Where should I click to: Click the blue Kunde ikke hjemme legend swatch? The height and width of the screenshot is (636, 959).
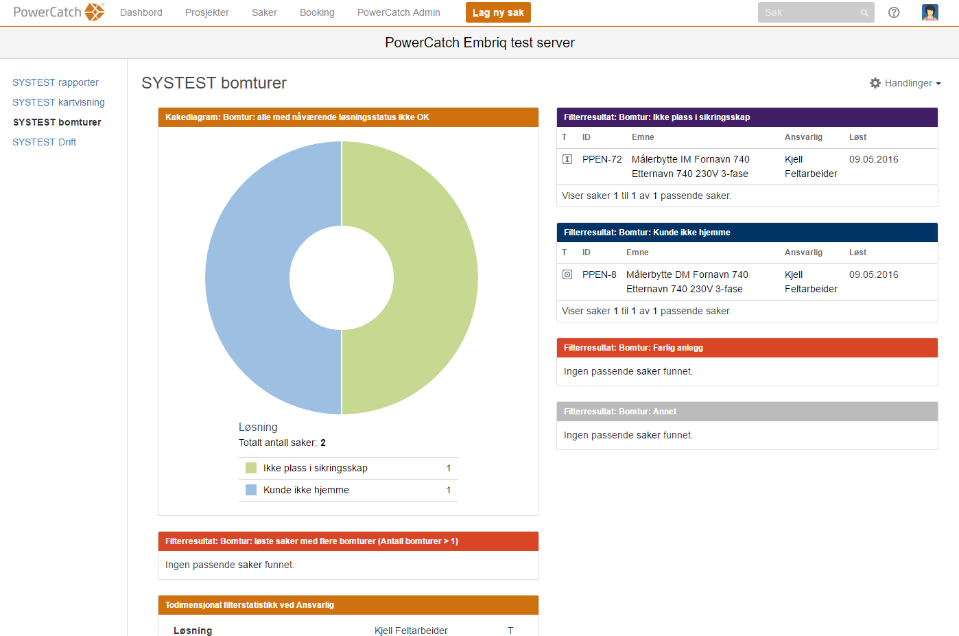coord(251,490)
